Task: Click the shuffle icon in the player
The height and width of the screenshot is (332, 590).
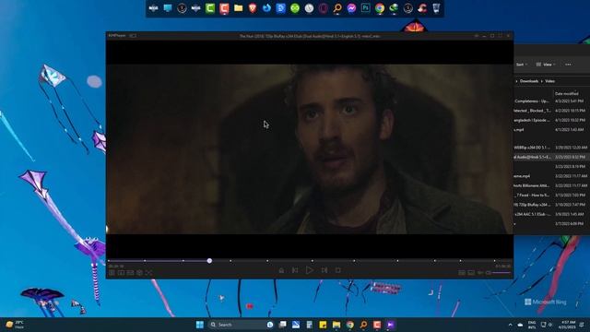Action: 148,273
